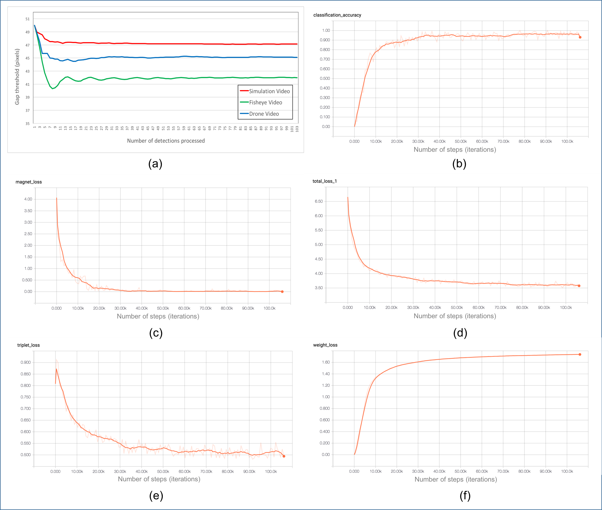This screenshot has width=602, height=510.
Task: Click the endpoint dot on classification_accuracy curve
Action: (x=580, y=37)
